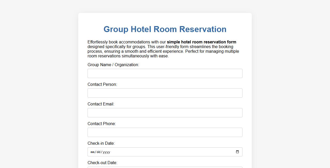Click the Group Hotel Room Reservation heading
The width and height of the screenshot is (330, 168).
(x=165, y=29)
